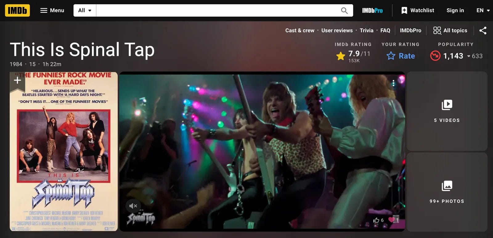Screen dimensions: 493x238
Task: Open popularity 1,143 ranking
Action: (x=456, y=56)
